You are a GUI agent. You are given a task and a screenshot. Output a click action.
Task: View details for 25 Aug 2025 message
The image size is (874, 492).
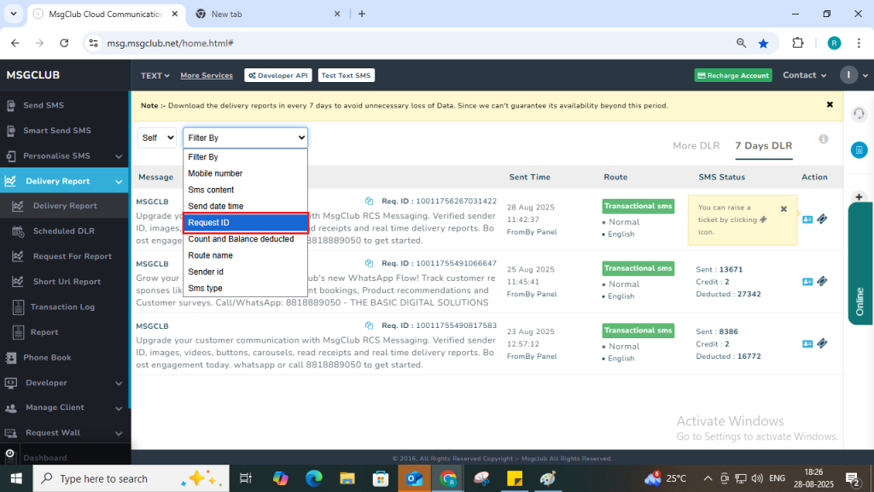coord(807,282)
